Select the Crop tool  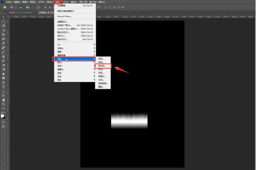click(3, 35)
